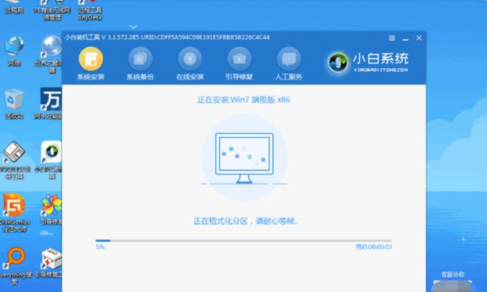This screenshot has width=487, height=292.
Task: Select the 系统安装 icon
Action: point(90,59)
